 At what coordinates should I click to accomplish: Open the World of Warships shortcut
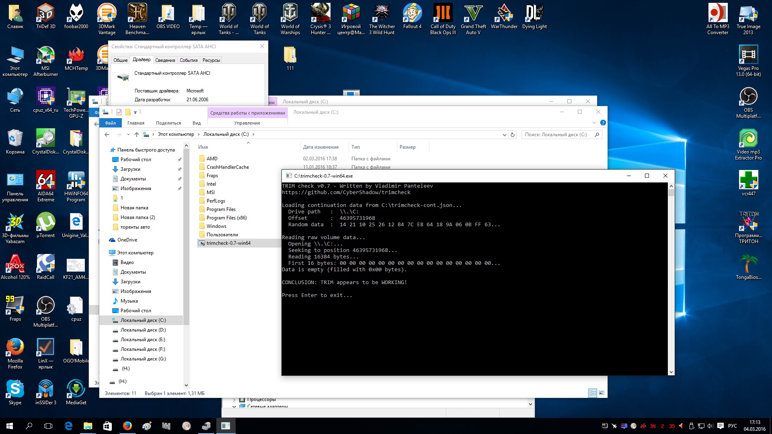(290, 19)
